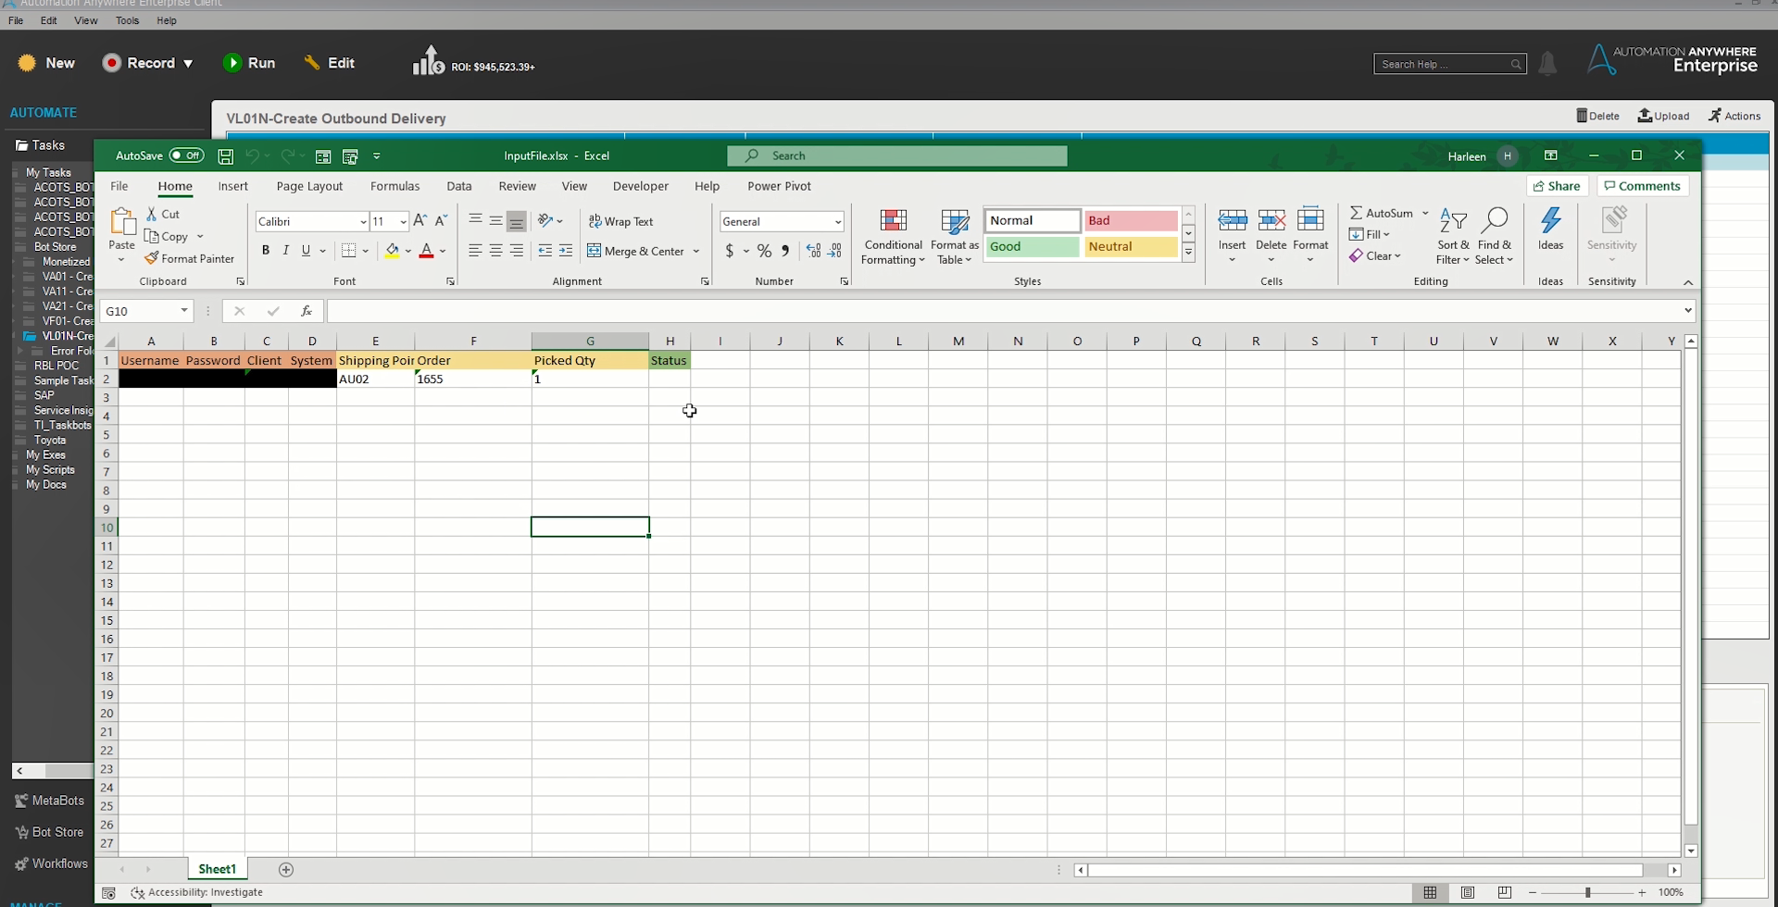Expand Merge & Center dropdown arrow

tap(696, 252)
